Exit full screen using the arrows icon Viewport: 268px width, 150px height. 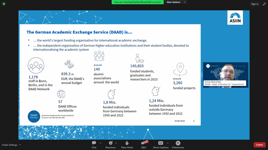click(x=264, y=4)
